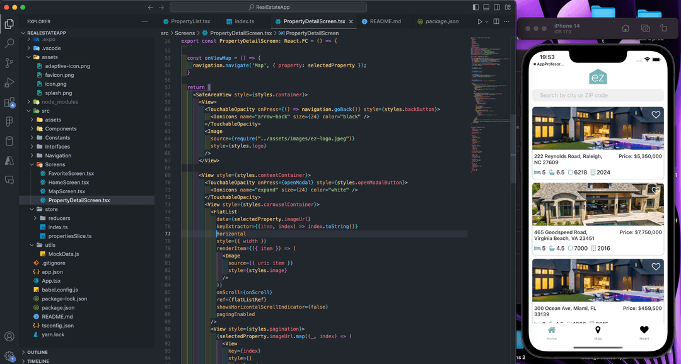The image size is (681, 364).
Task: Expand the OUTLINE section
Action: pyautogui.click(x=37, y=352)
